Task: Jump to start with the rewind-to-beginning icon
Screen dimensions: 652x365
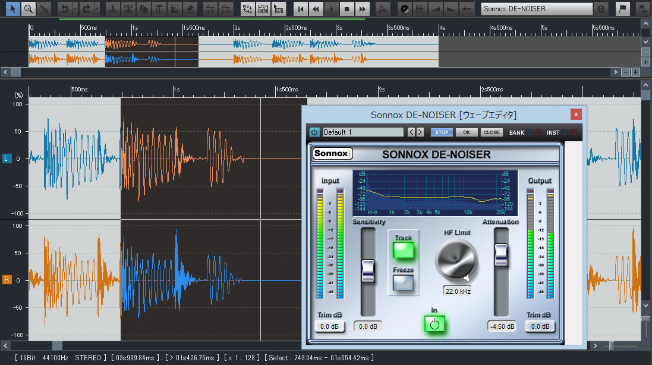Action: pos(301,9)
